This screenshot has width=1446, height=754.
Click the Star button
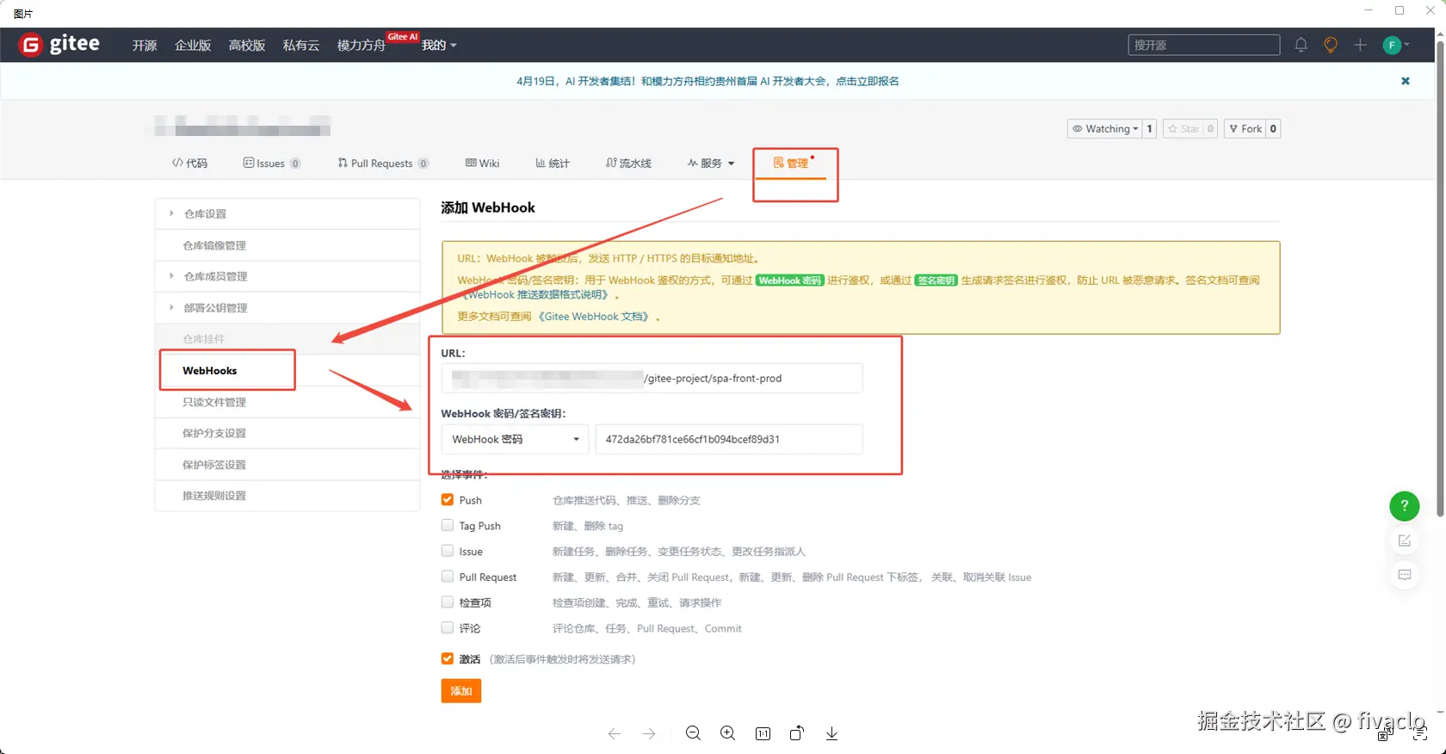pos(1183,129)
